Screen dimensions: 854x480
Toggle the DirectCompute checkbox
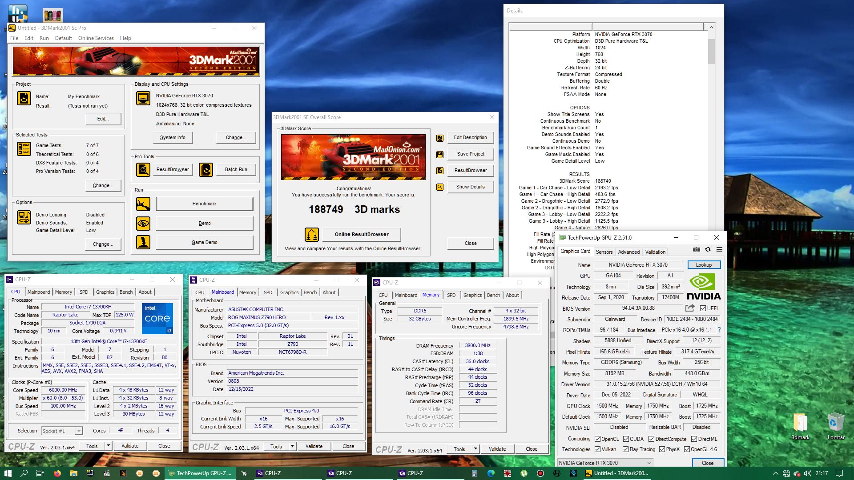pyautogui.click(x=651, y=439)
